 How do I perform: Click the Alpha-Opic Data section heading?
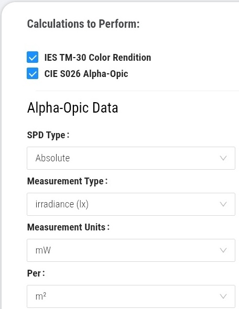point(72,108)
